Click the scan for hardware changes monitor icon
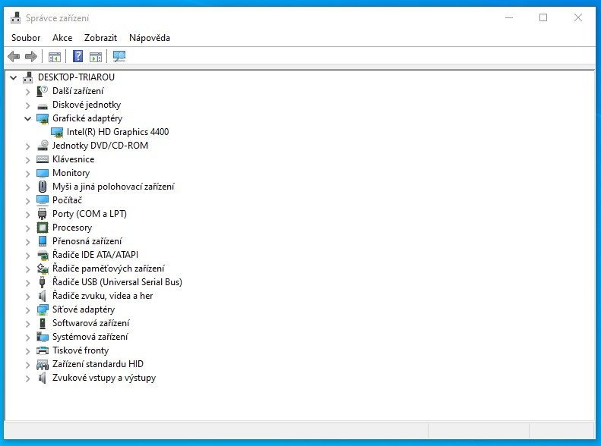Image resolution: width=601 pixels, height=446 pixels. tap(119, 56)
